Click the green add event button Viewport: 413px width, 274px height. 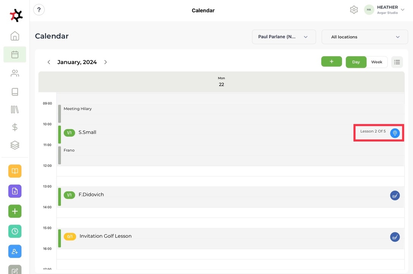(x=331, y=61)
